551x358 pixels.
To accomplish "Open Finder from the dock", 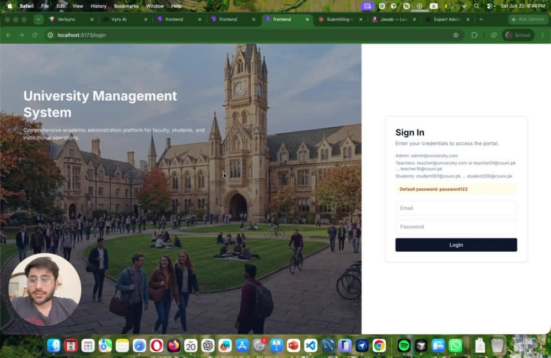I will [x=54, y=346].
